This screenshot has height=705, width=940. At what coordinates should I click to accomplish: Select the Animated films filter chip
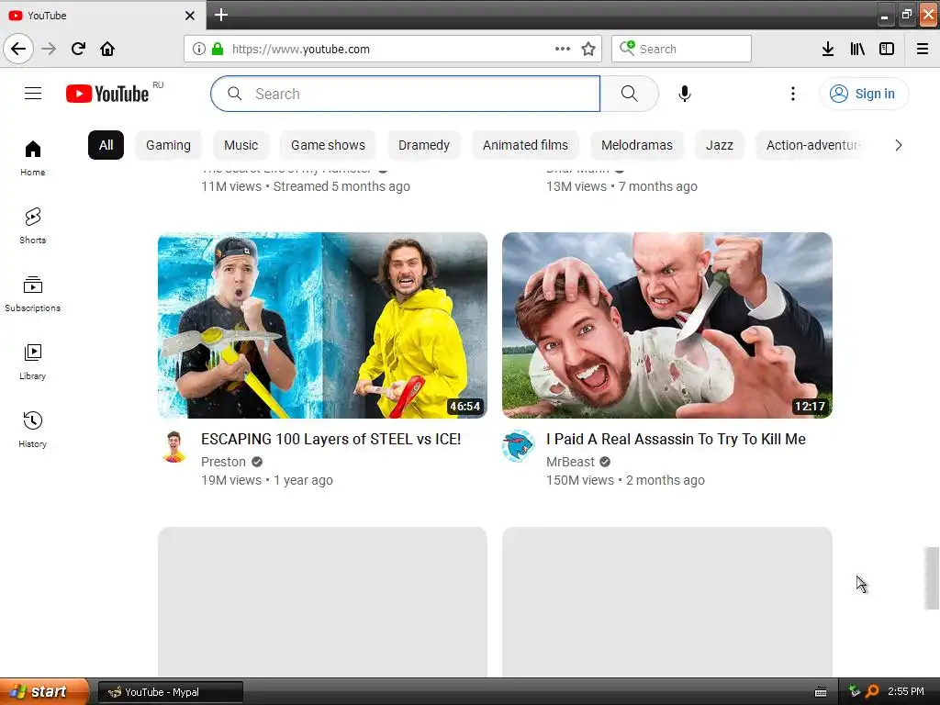525,145
